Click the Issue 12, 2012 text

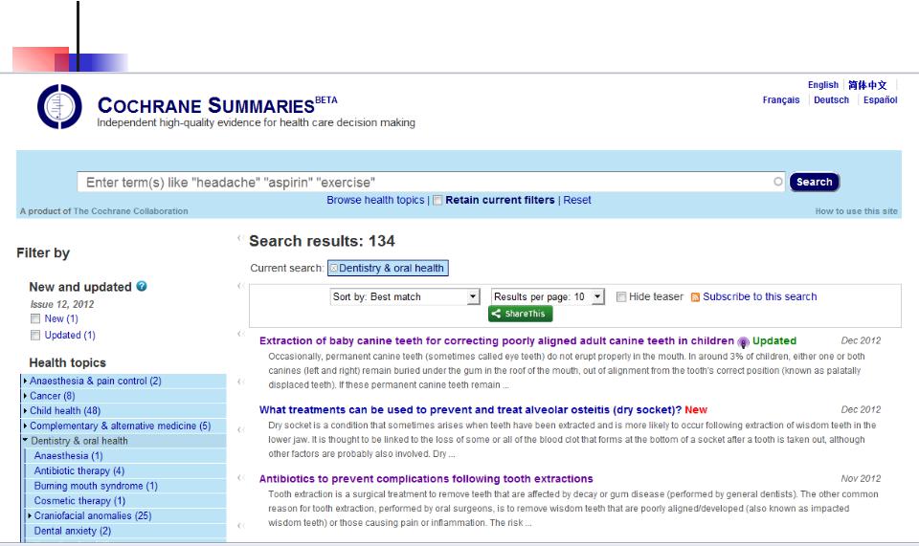tap(62, 304)
